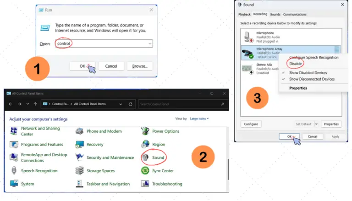Select the Microphone Not plugged in device icon

[x=248, y=37]
